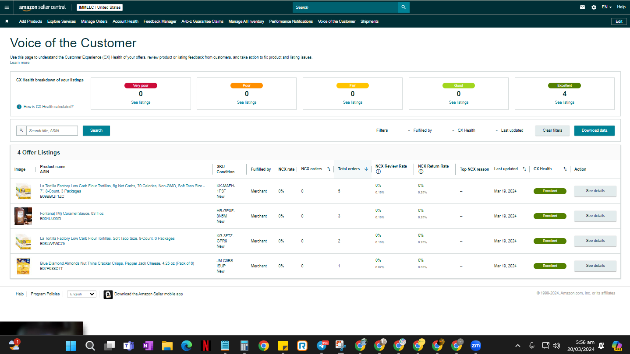Open Telegram from the taskbar
The image size is (630, 354).
pos(322,346)
